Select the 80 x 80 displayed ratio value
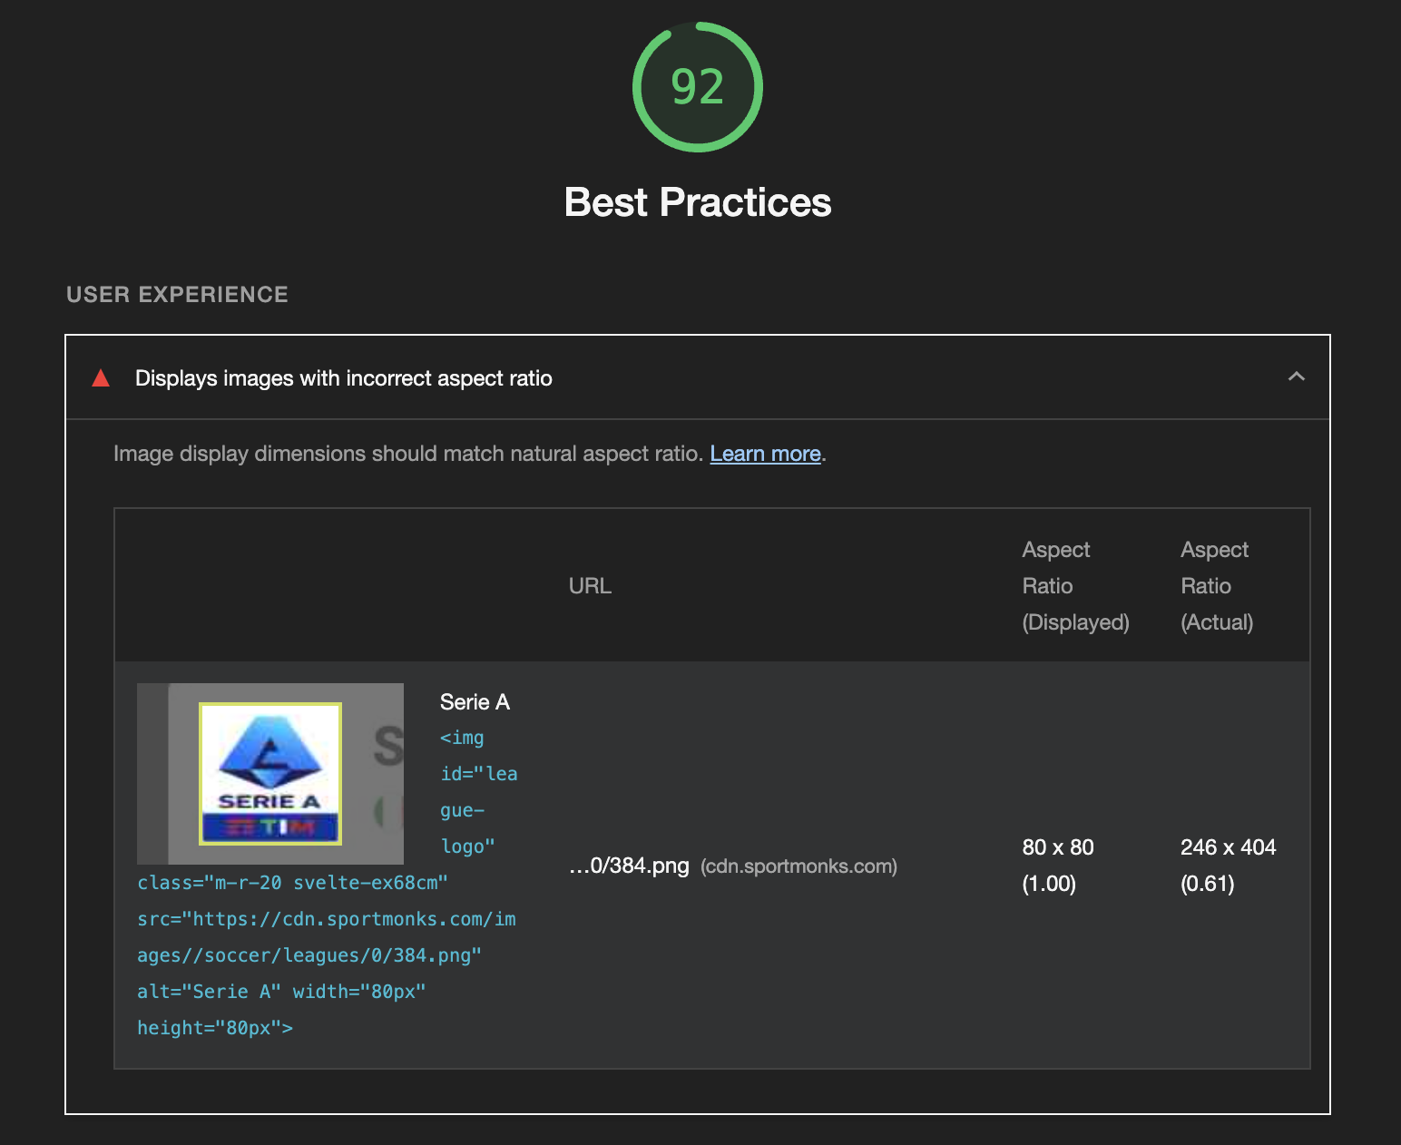The image size is (1401, 1145). point(1057,847)
